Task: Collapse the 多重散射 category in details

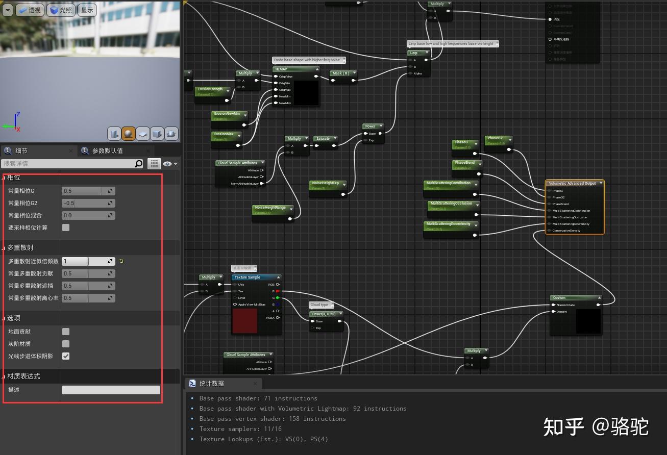Action: point(5,247)
